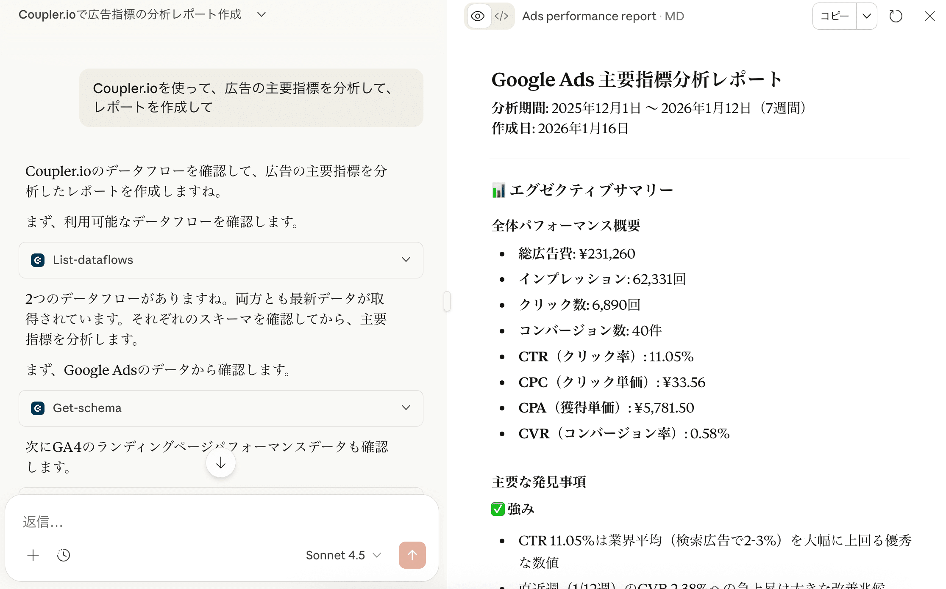Viewport: 946px width, 589px height.
Task: Click the refresh artifact icon
Action: 896,16
